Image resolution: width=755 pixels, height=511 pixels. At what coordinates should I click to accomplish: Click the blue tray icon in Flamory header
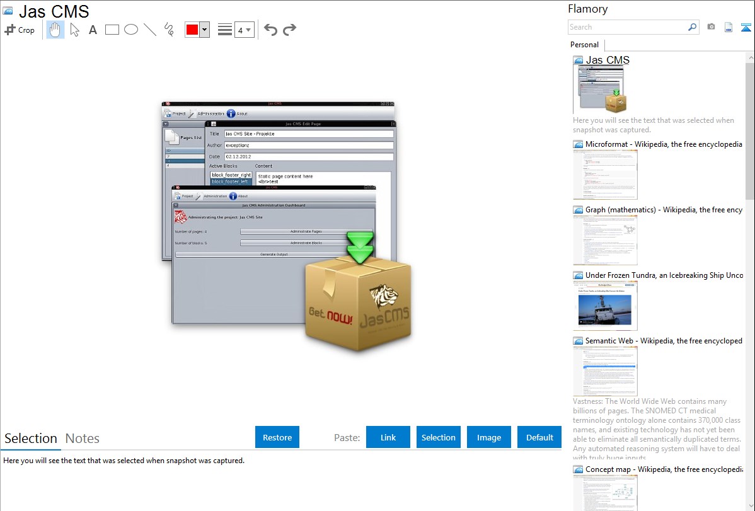pos(746,27)
